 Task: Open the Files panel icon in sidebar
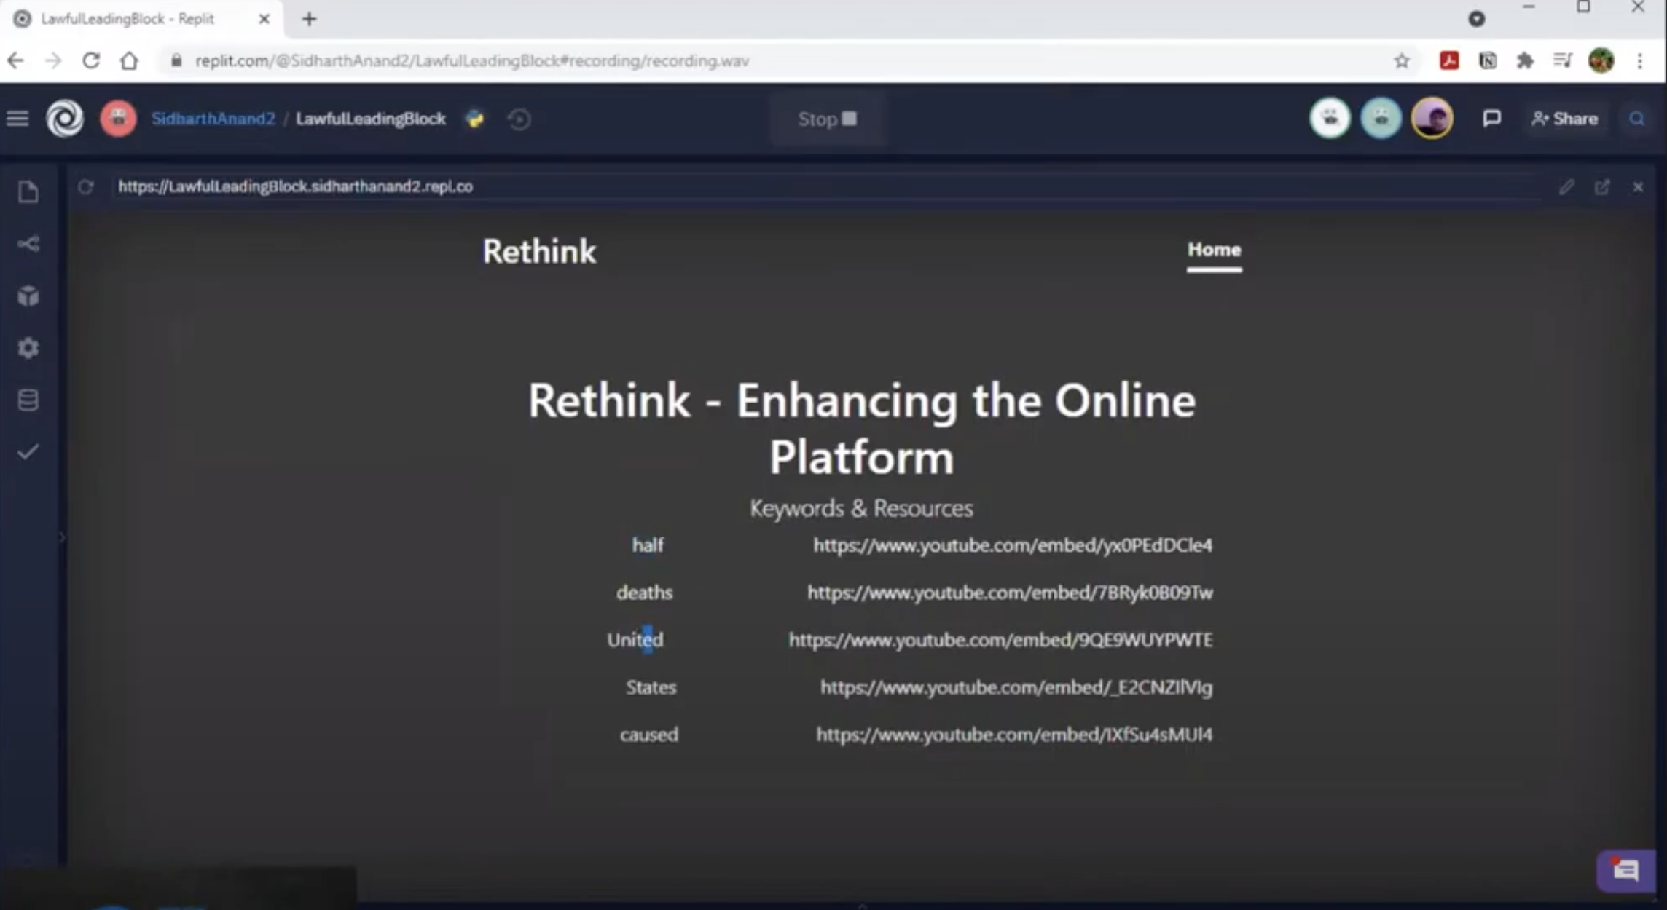click(x=28, y=192)
